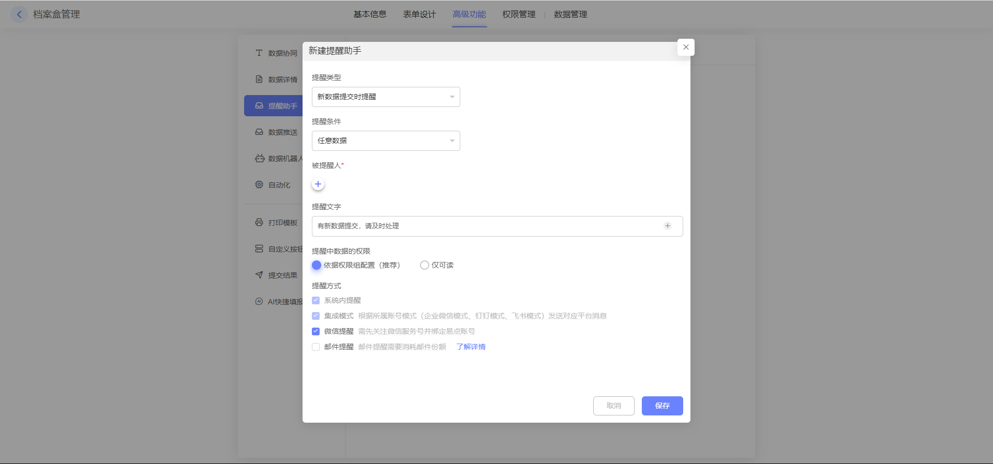
Task: Open the 提醒类型 dropdown
Action: (386, 97)
